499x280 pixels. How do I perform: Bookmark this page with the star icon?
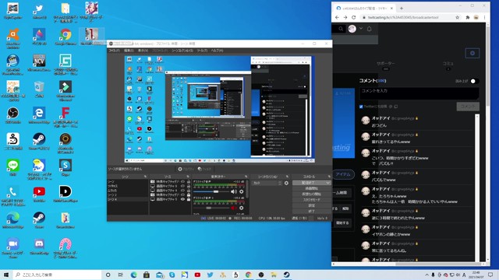point(458,17)
